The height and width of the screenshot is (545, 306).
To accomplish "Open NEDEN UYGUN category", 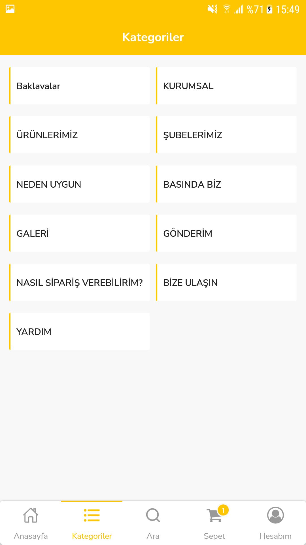I will pos(79,184).
